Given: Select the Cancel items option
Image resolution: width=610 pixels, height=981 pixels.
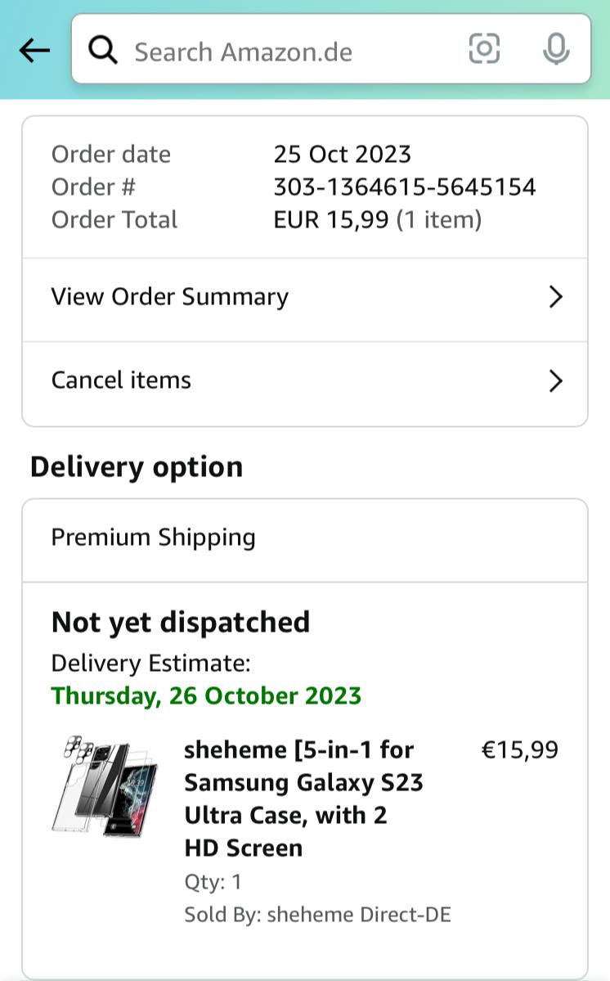Looking at the screenshot, I should click(x=121, y=380).
